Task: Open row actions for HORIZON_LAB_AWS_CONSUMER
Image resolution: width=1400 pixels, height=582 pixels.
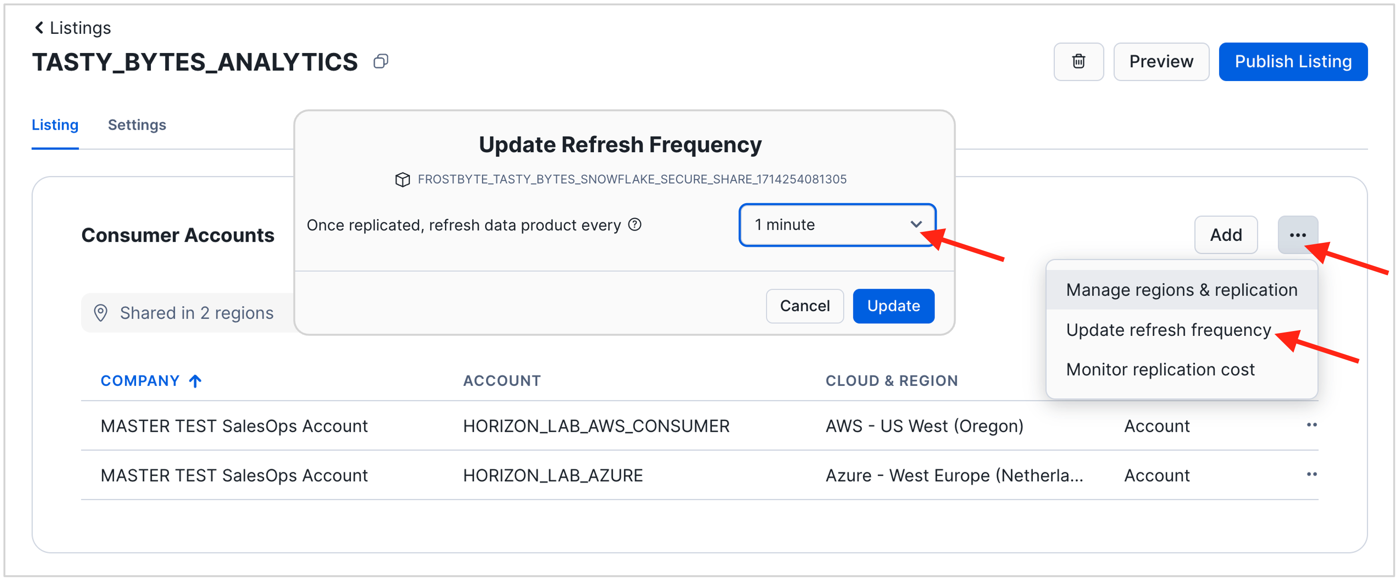Action: 1311,425
